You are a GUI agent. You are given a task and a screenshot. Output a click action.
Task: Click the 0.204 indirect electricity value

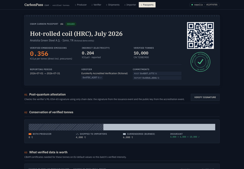point(88,53)
